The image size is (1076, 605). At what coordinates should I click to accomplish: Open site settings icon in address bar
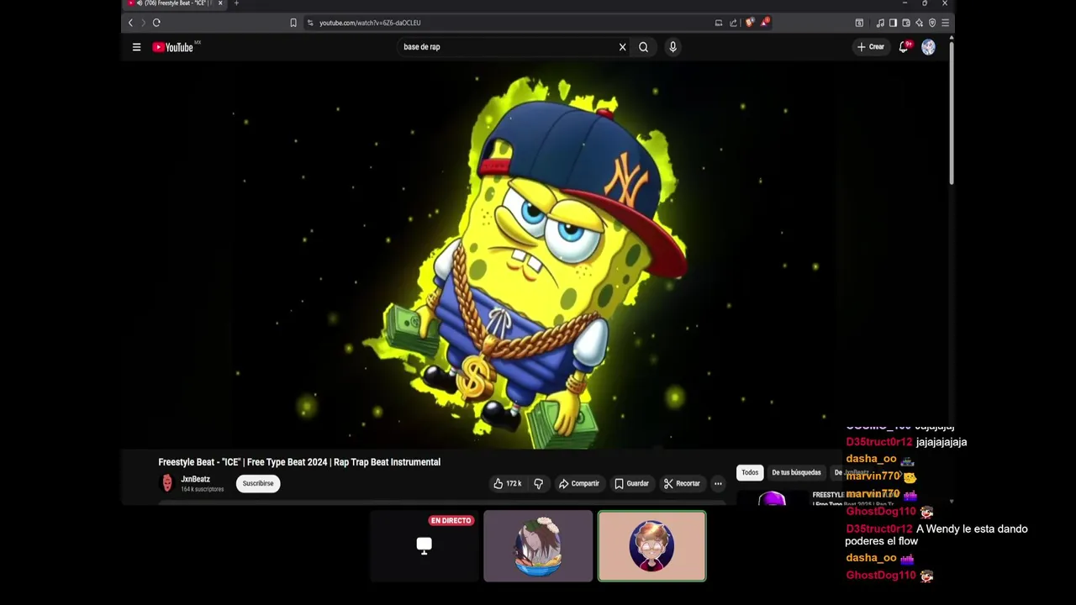click(310, 23)
